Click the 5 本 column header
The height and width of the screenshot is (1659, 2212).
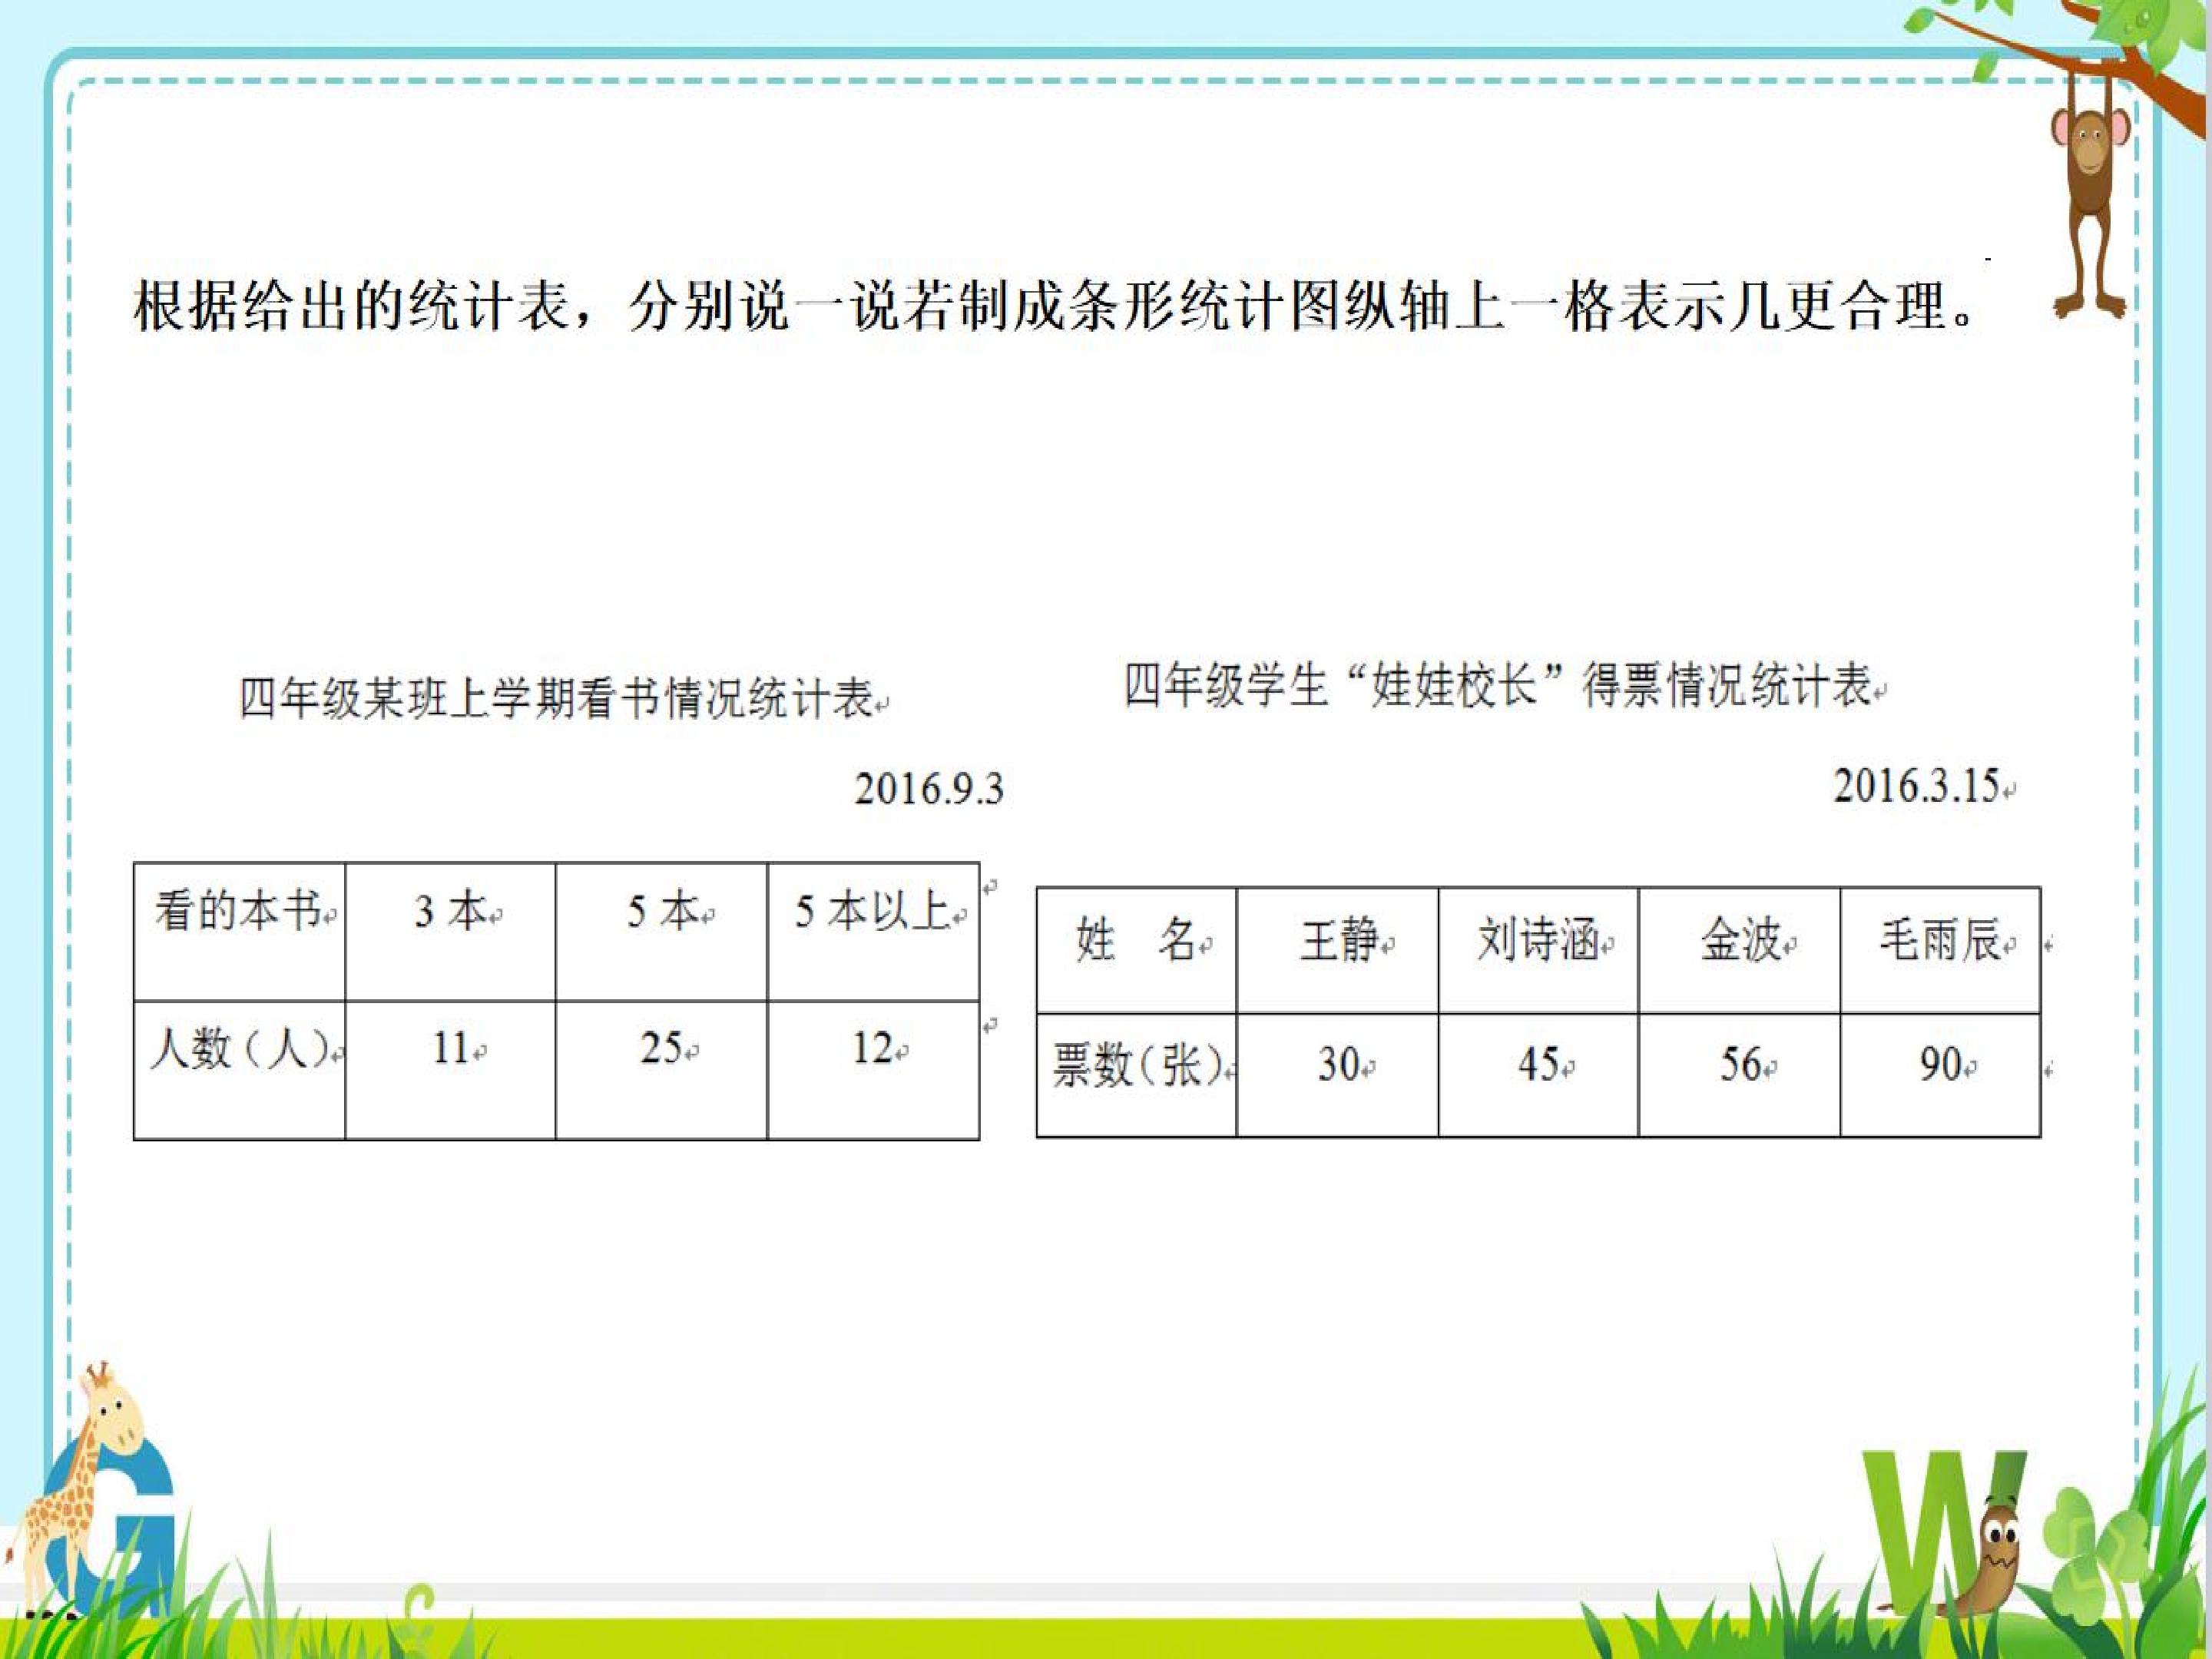coord(662,931)
